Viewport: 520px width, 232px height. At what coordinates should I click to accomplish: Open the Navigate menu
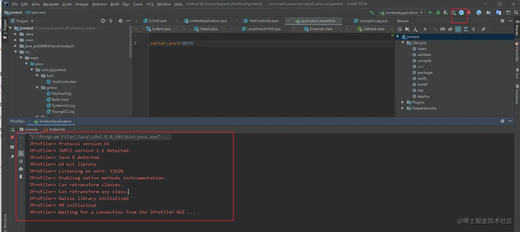[51, 4]
